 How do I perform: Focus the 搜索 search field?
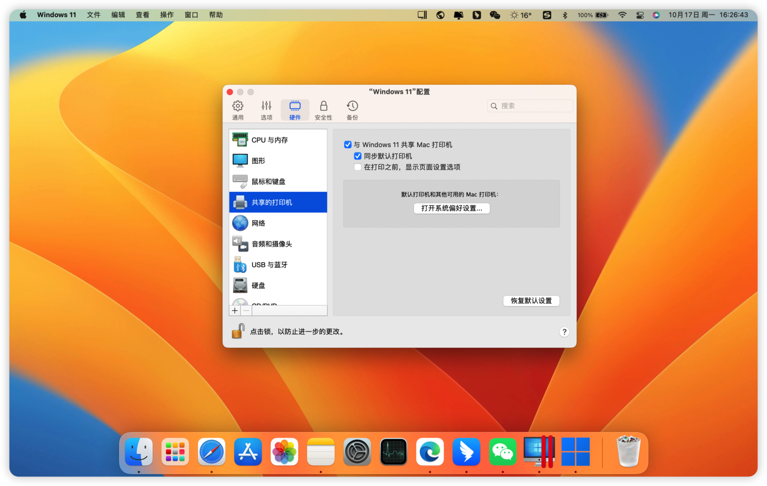[x=530, y=106]
